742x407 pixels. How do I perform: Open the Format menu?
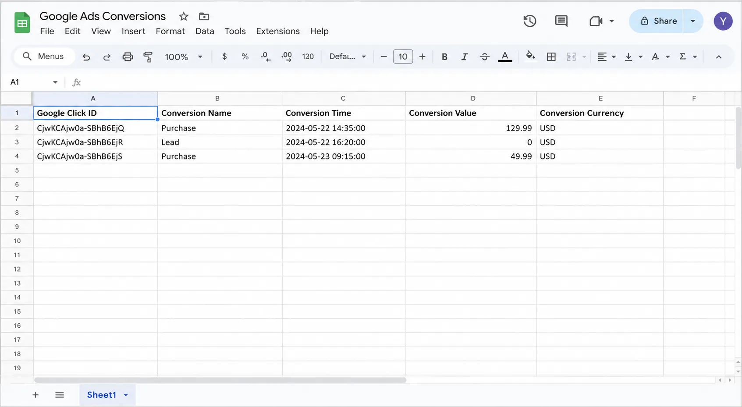170,31
